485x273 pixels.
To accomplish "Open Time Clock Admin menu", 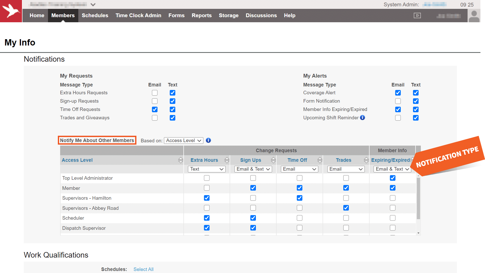I will click(x=138, y=15).
